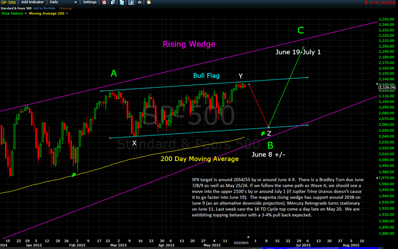The width and height of the screenshot is (398, 249).
Task: Click the SP-500 ticker symbol
Action: click(x=8, y=2)
